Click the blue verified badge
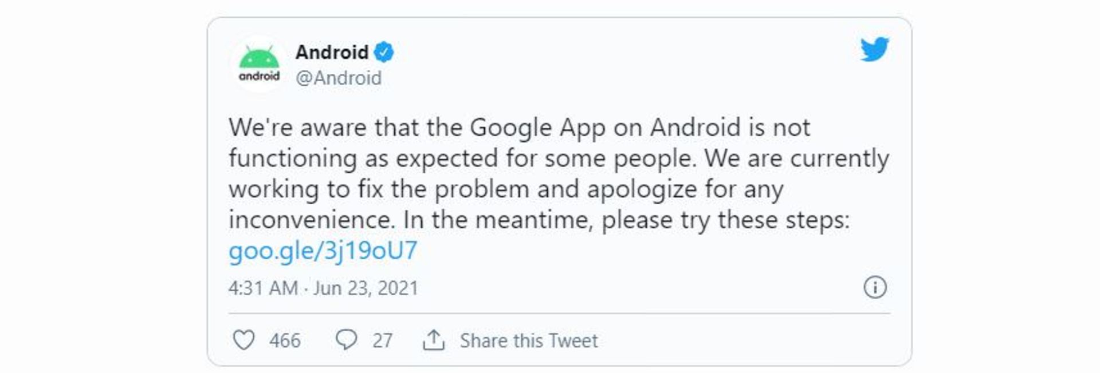The width and height of the screenshot is (1100, 373). [x=384, y=53]
